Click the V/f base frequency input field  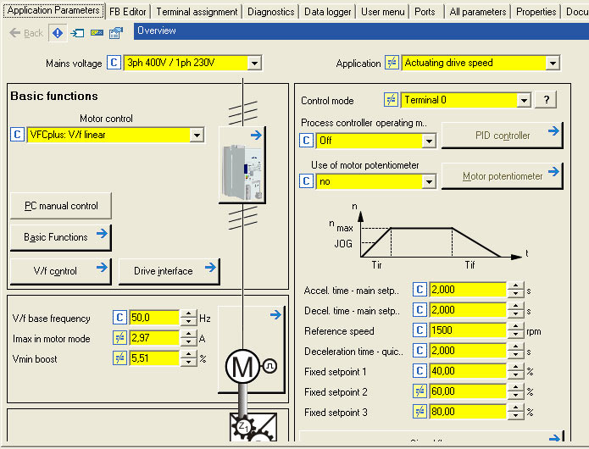click(153, 319)
